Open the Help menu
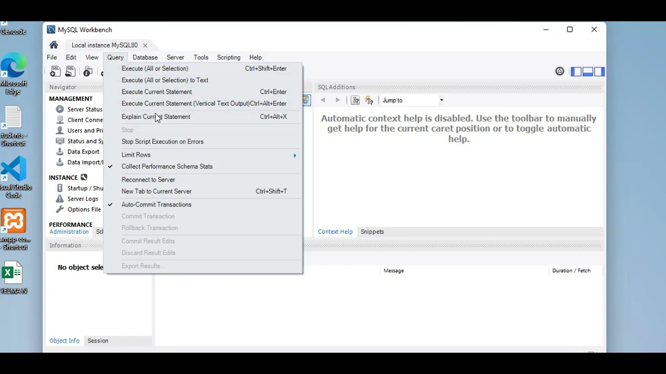 (x=255, y=58)
